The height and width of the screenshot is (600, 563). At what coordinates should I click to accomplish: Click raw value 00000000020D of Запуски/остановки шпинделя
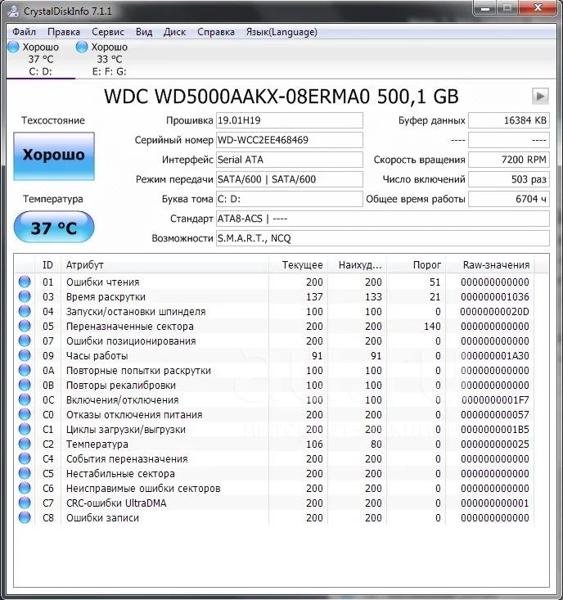(x=494, y=312)
